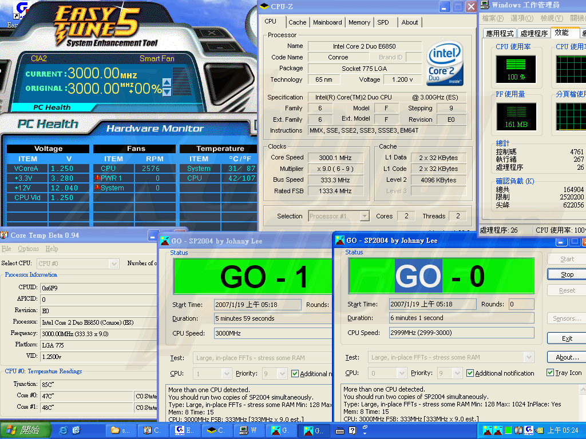
Task: Click the About... button in SP2004
Action: pyautogui.click(x=567, y=357)
